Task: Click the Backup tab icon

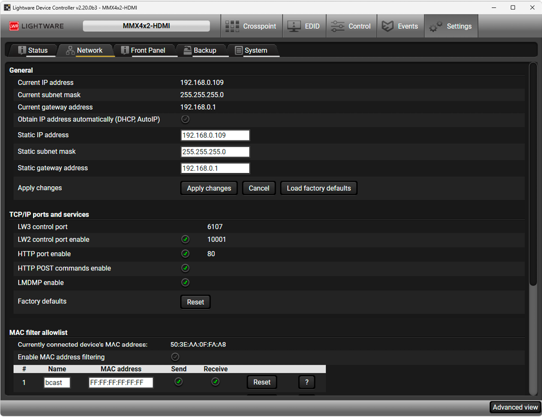Action: click(187, 50)
